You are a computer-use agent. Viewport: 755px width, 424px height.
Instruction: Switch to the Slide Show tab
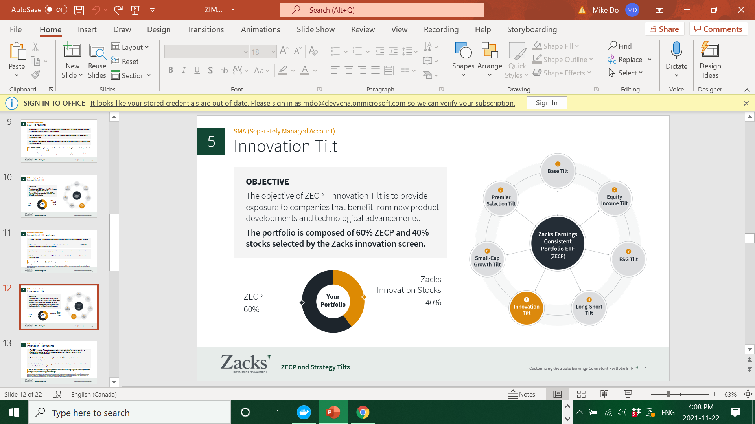tap(315, 29)
